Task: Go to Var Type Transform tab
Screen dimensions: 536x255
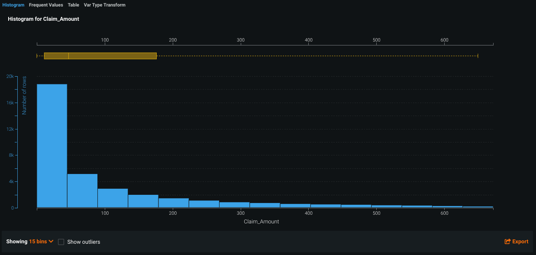Action: (104, 5)
